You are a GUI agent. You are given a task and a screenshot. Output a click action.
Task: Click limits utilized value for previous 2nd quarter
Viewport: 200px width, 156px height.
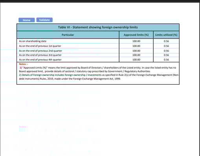point(166,51)
